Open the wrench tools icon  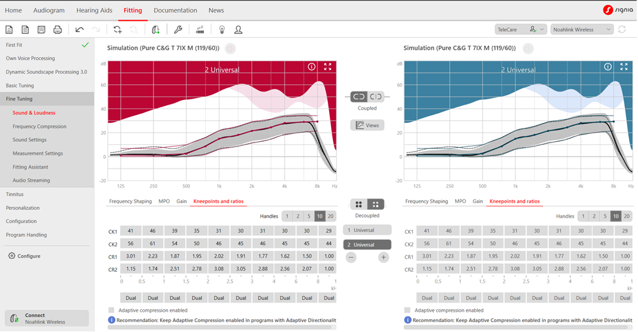(178, 30)
